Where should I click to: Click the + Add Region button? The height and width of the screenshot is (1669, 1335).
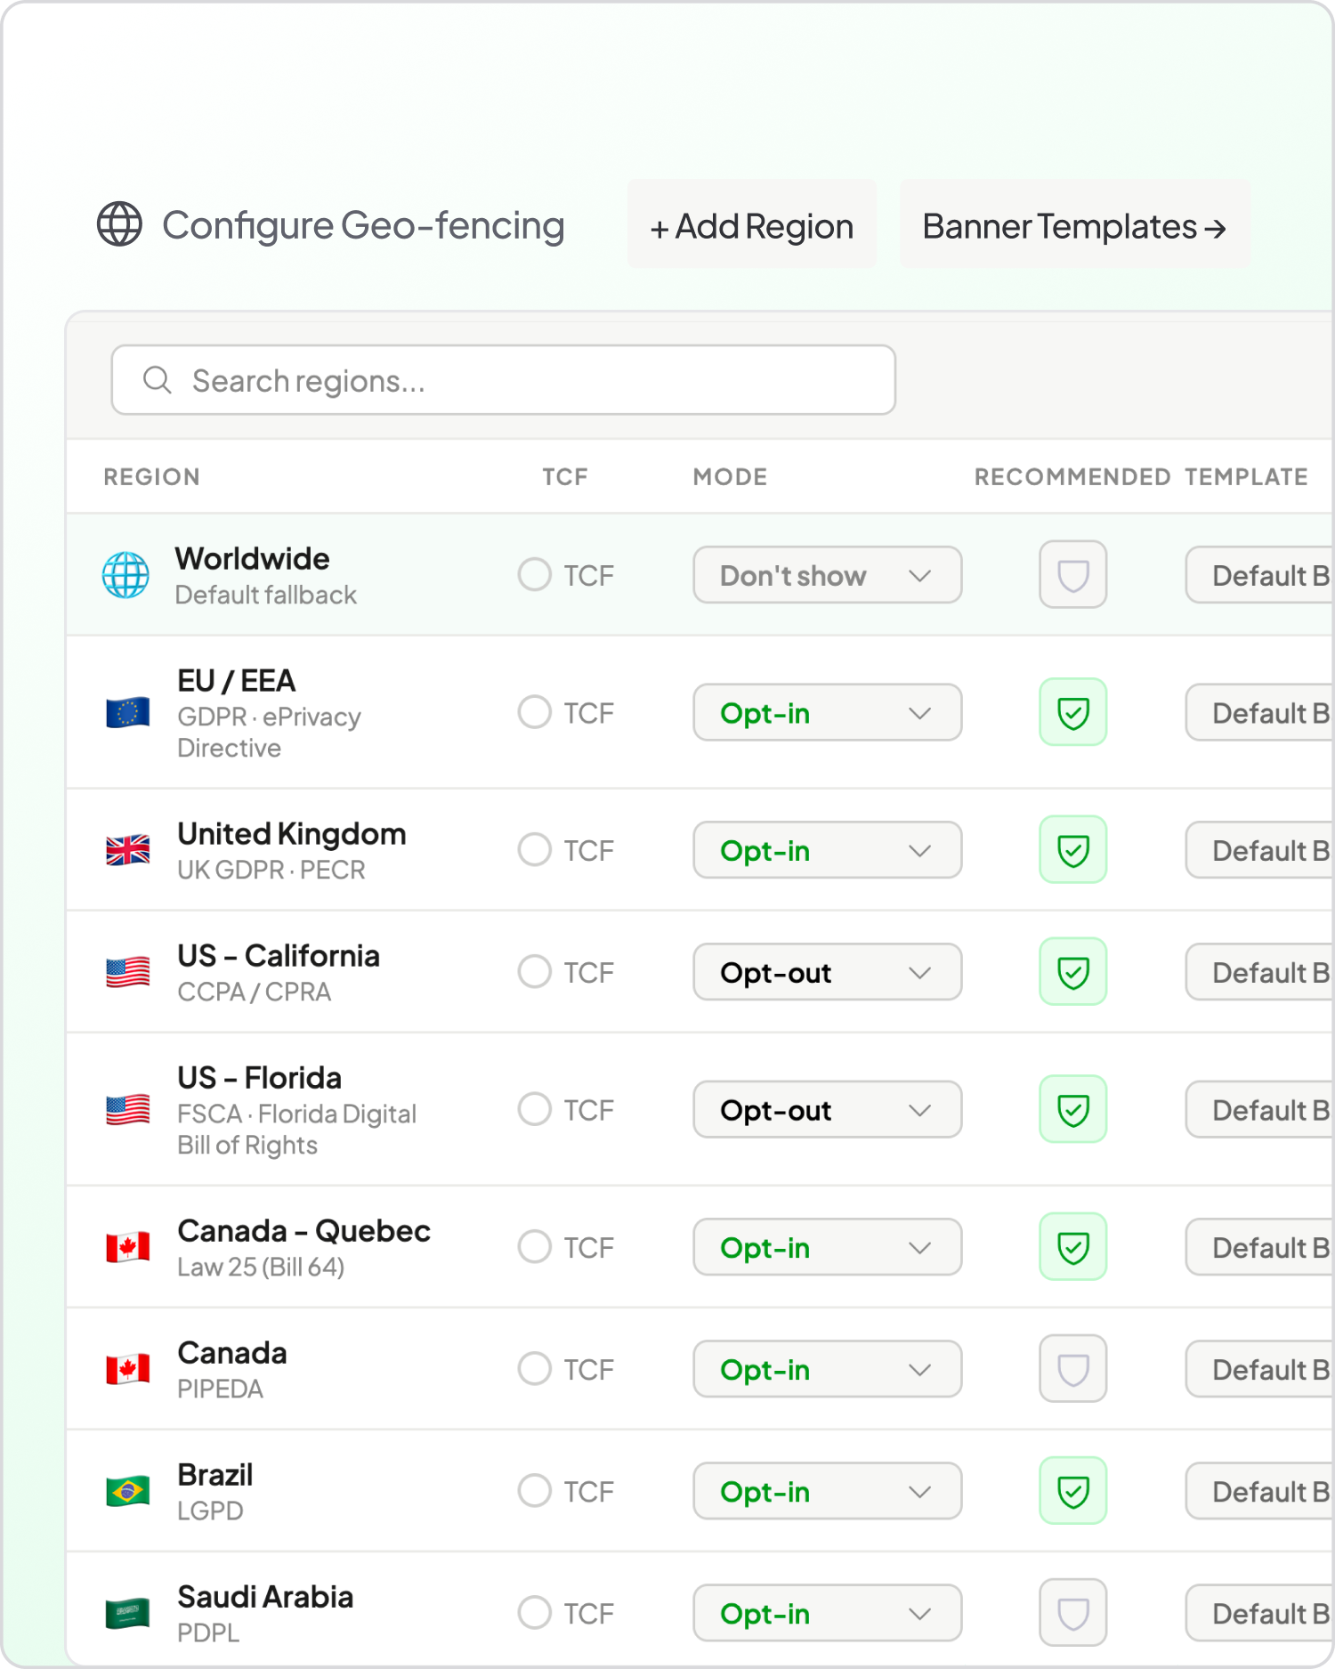pos(752,224)
